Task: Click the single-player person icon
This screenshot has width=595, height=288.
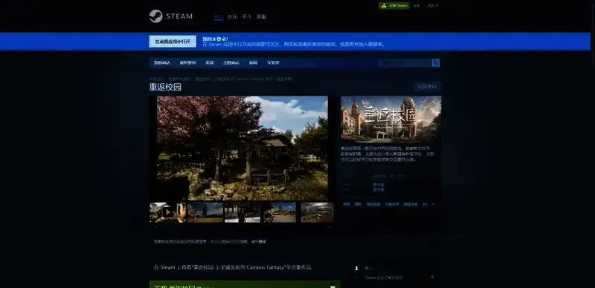Action: pyautogui.click(x=356, y=268)
